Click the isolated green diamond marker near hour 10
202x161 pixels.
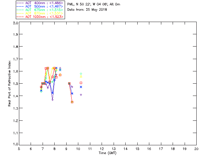point(81,74)
